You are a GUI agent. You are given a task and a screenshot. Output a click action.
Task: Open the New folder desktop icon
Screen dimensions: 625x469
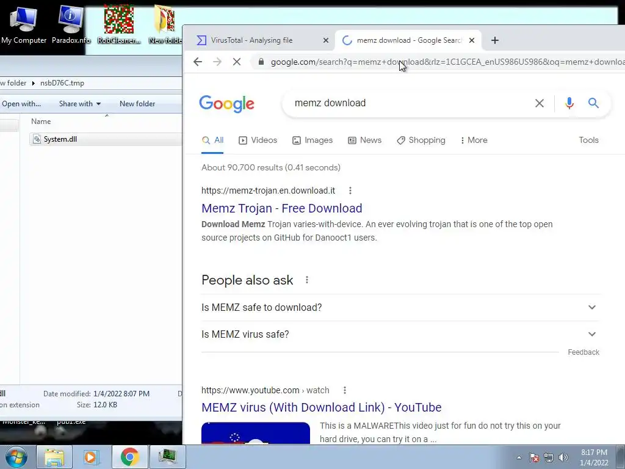165,24
